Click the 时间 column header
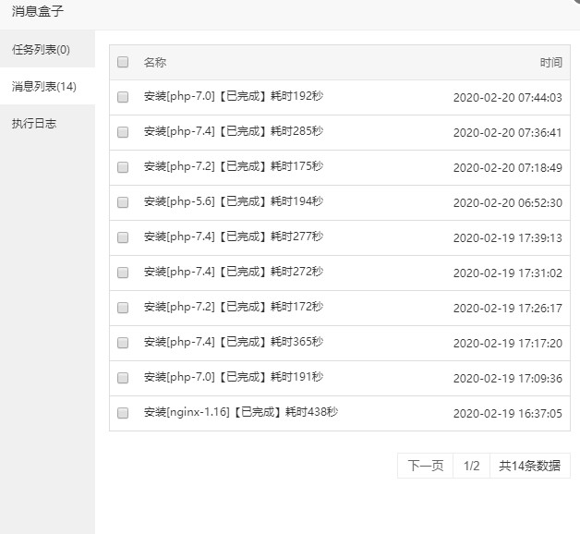580x534 pixels. (x=550, y=63)
